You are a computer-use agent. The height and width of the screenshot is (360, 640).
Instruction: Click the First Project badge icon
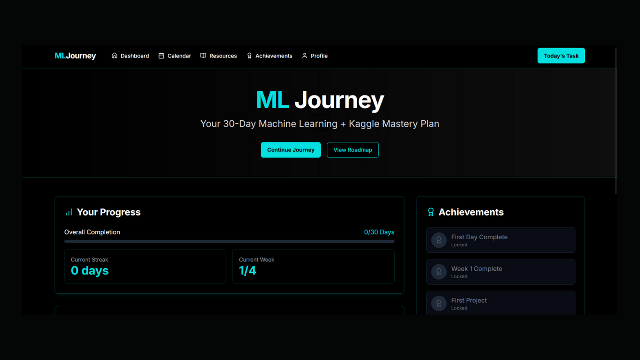[x=439, y=303]
